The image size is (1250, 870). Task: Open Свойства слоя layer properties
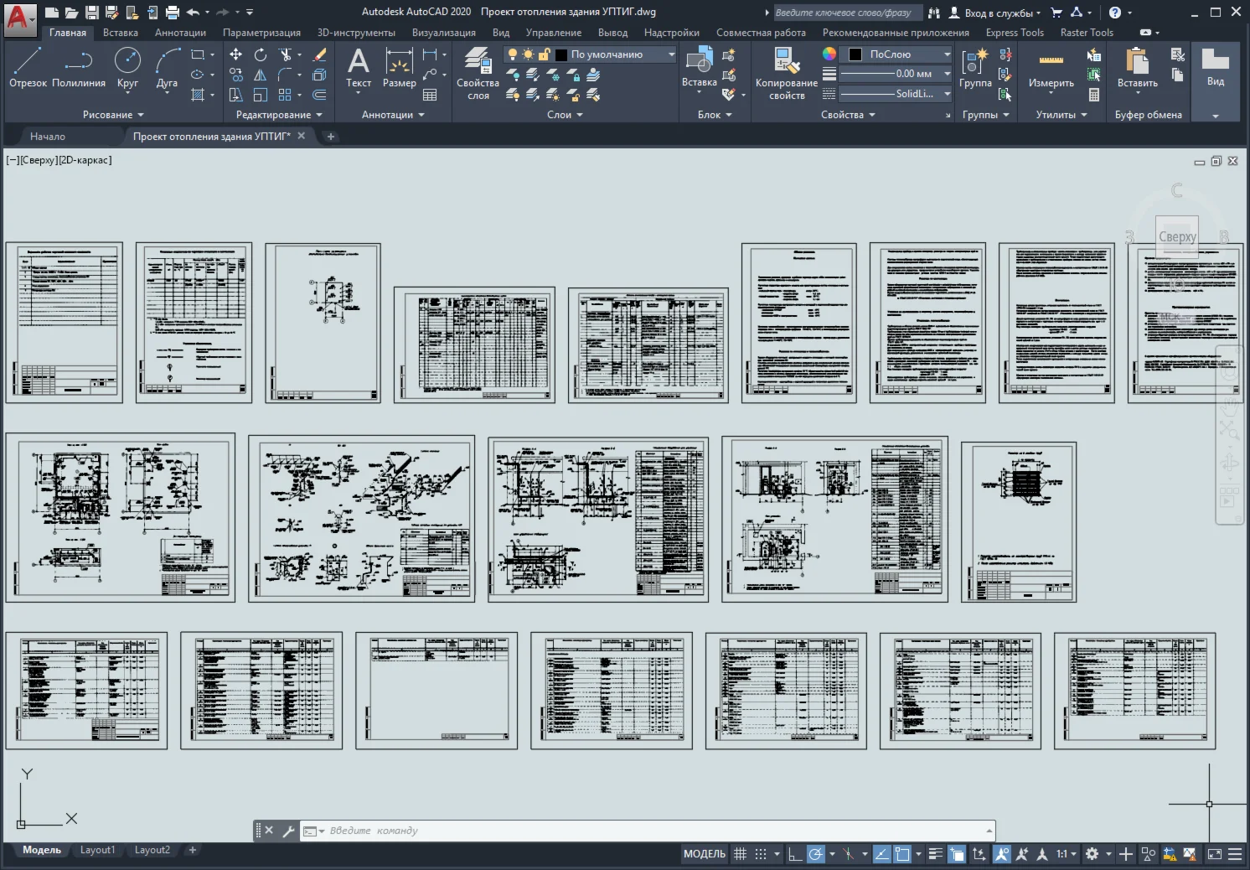tap(478, 74)
